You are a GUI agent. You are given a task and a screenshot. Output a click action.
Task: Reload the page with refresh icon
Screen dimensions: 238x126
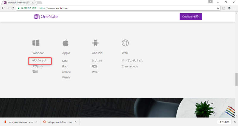[x=13, y=8]
